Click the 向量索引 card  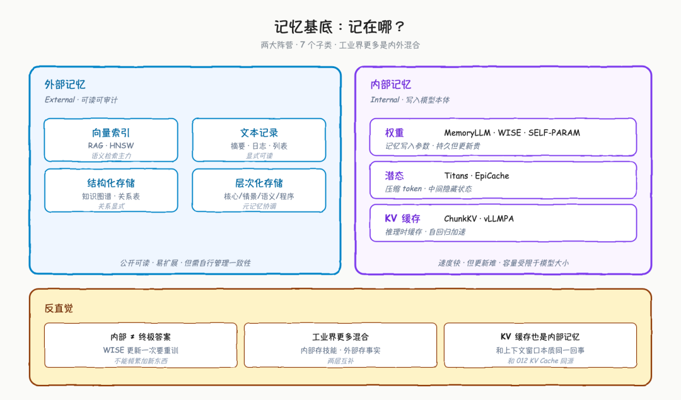click(111, 140)
